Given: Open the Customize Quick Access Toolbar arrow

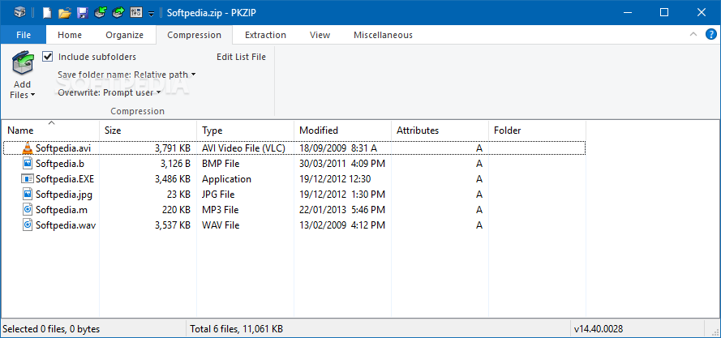Looking at the screenshot, I should pos(152,14).
